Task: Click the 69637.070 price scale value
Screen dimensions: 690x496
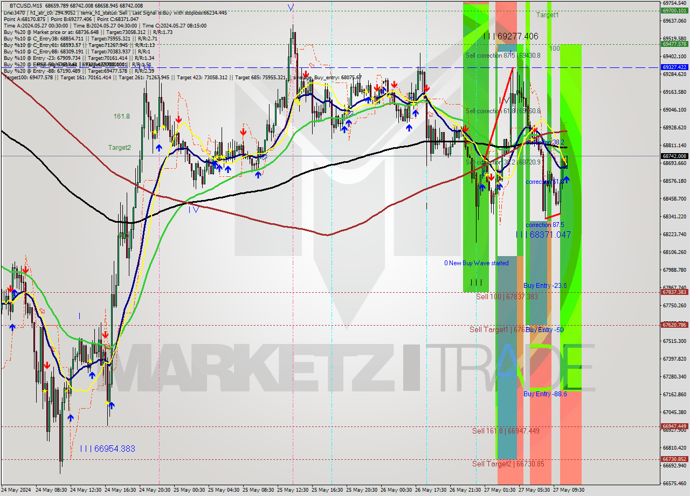Action: coord(674,21)
